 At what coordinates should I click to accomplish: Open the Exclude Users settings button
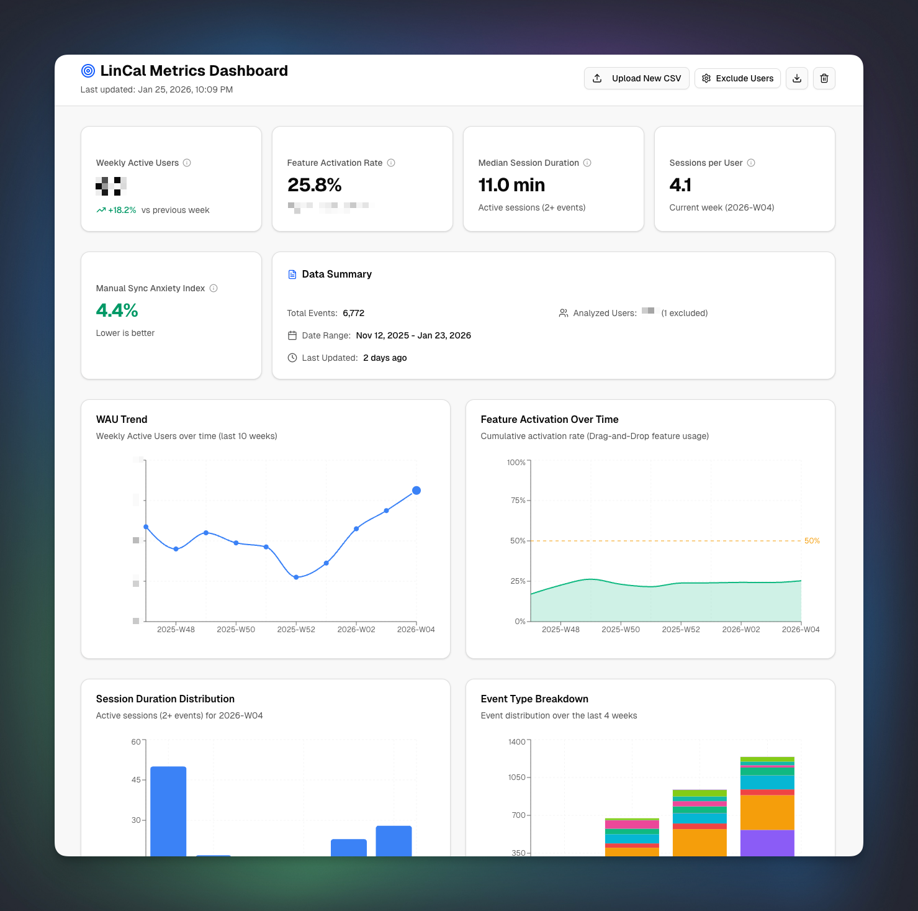[x=737, y=78]
